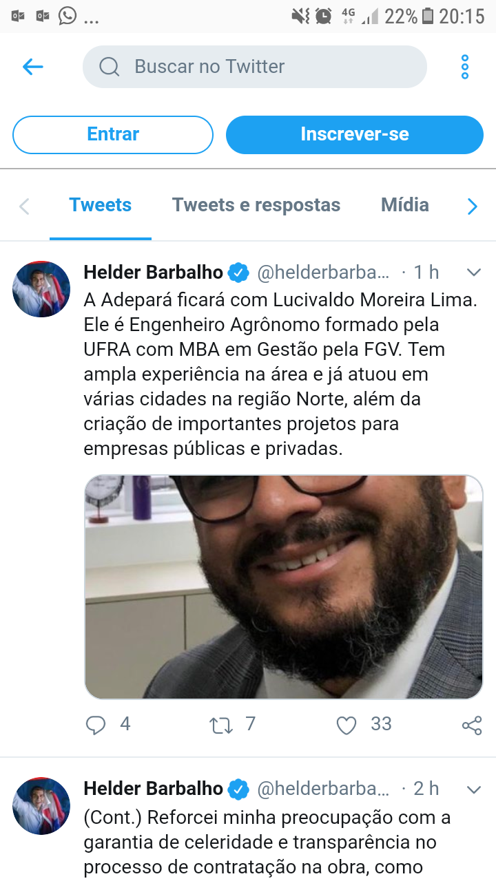
Task: Switch to Tweets e respostas tab
Action: [x=256, y=205]
